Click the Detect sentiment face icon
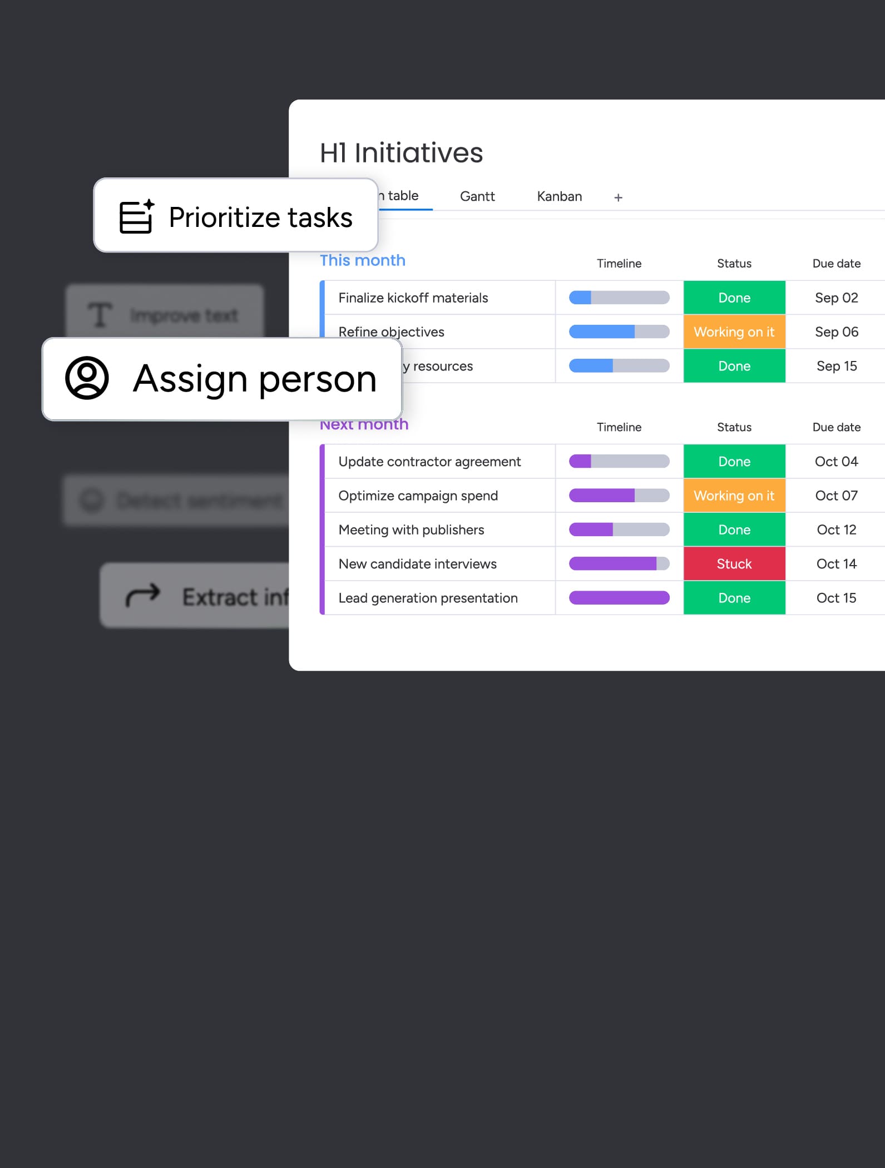This screenshot has width=885, height=1168. [x=92, y=500]
